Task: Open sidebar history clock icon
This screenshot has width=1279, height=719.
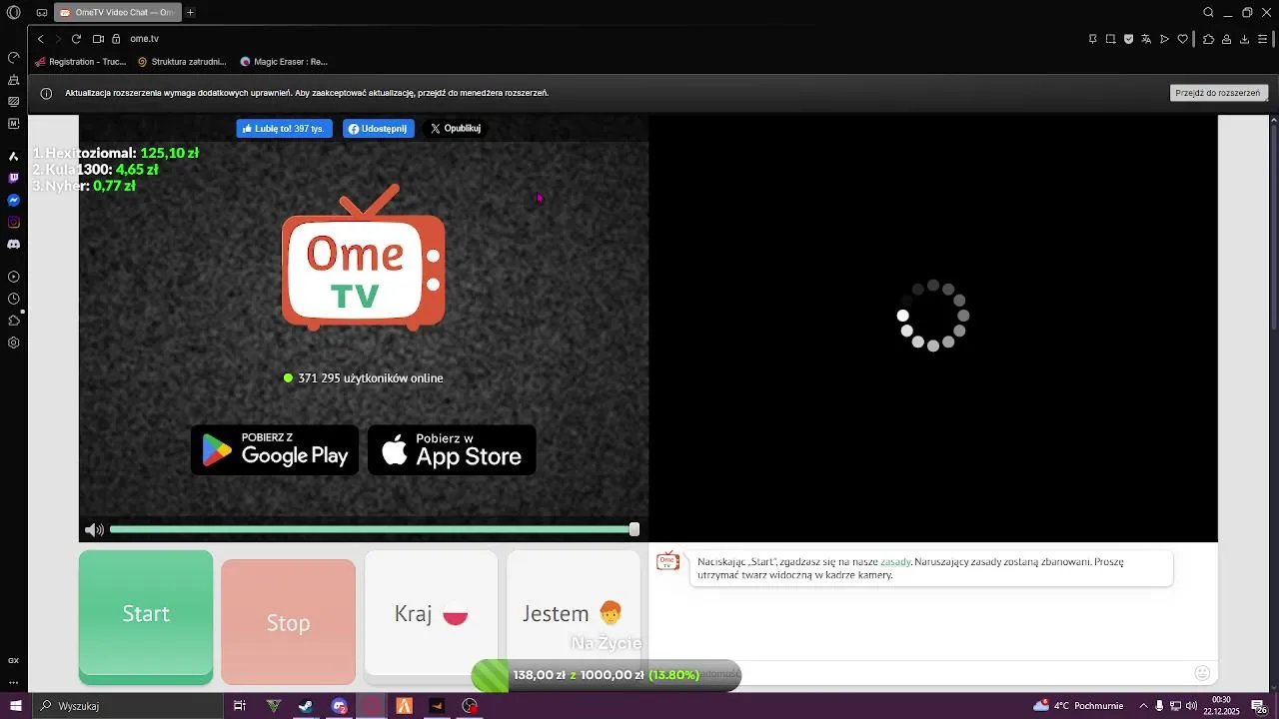Action: 14,299
